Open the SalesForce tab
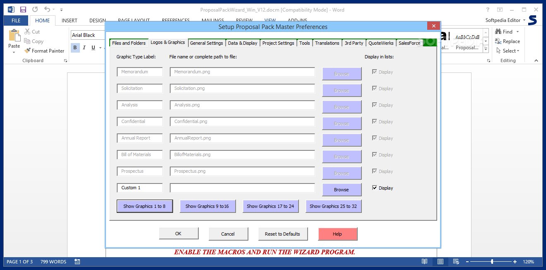The image size is (546, 270). pos(409,43)
